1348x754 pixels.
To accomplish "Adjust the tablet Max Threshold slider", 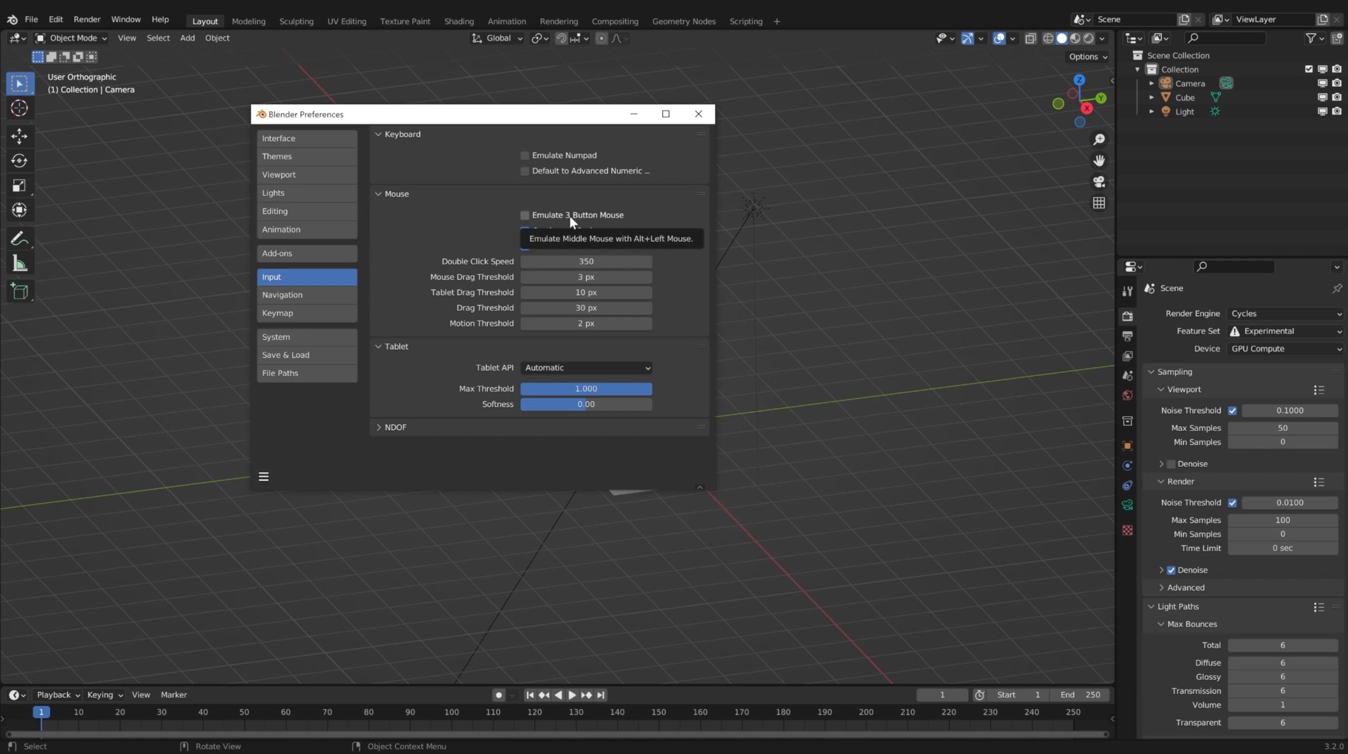I will [x=586, y=389].
